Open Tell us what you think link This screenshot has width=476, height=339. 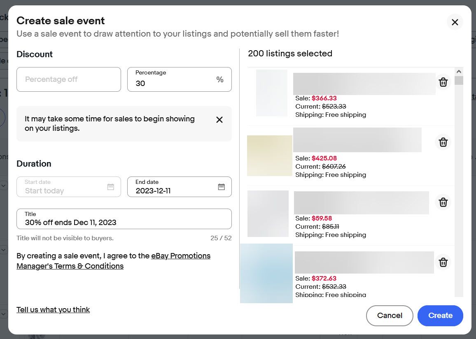point(53,310)
